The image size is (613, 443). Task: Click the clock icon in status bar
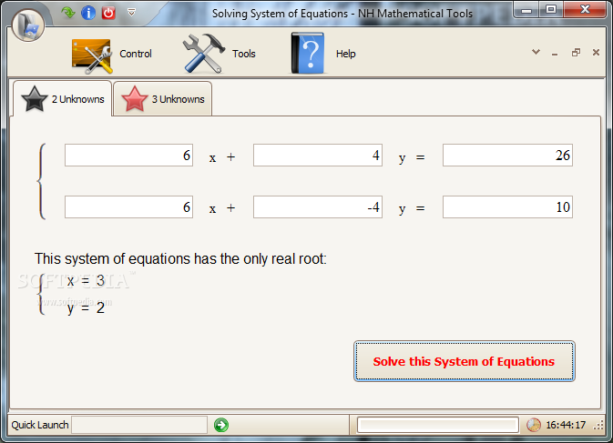(533, 425)
